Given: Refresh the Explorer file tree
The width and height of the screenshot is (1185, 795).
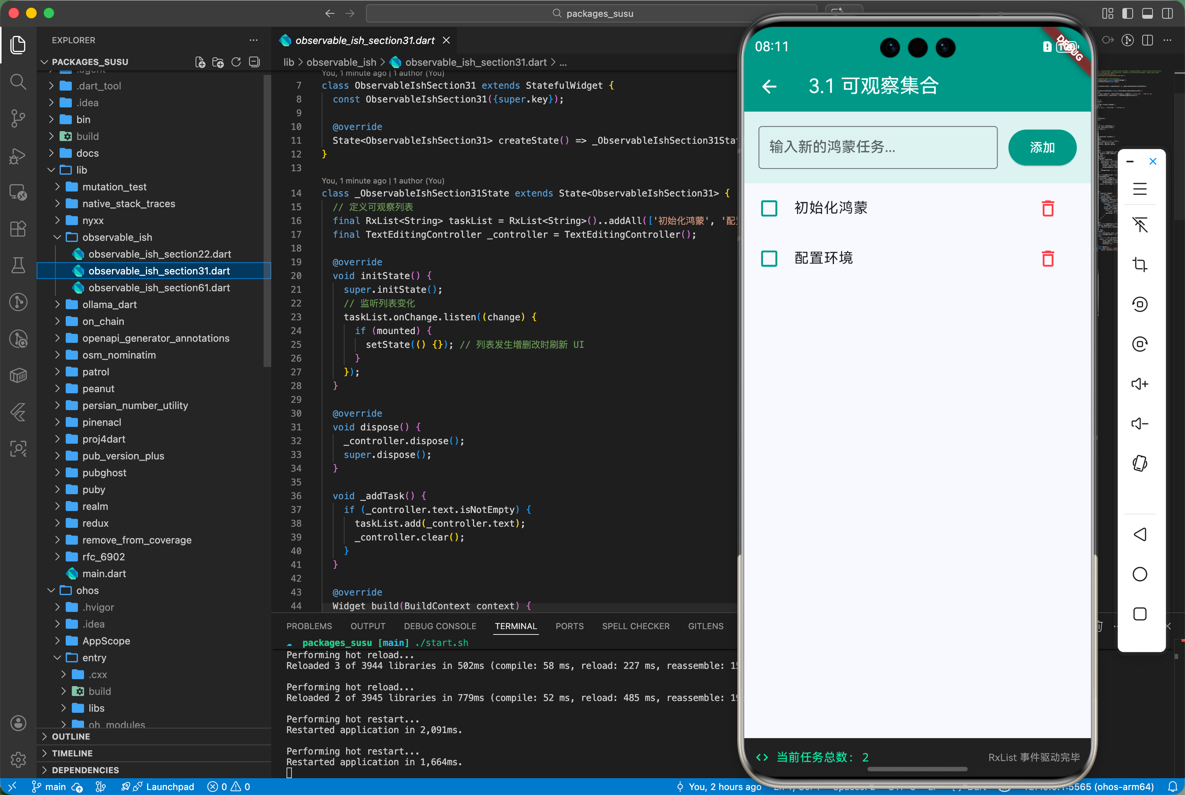Looking at the screenshot, I should tap(236, 62).
